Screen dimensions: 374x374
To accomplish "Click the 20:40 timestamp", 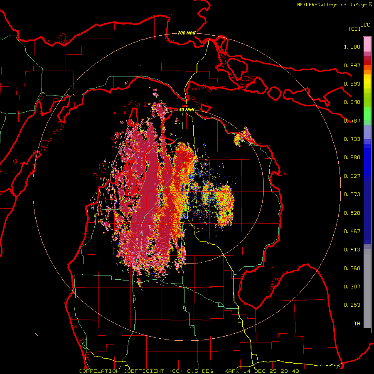I will point(289,371).
